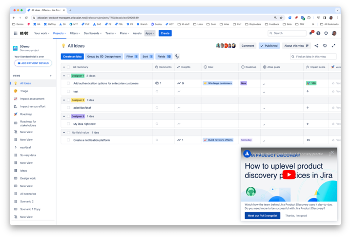
Task: Click Add Payment Details button
Action: click(x=33, y=63)
